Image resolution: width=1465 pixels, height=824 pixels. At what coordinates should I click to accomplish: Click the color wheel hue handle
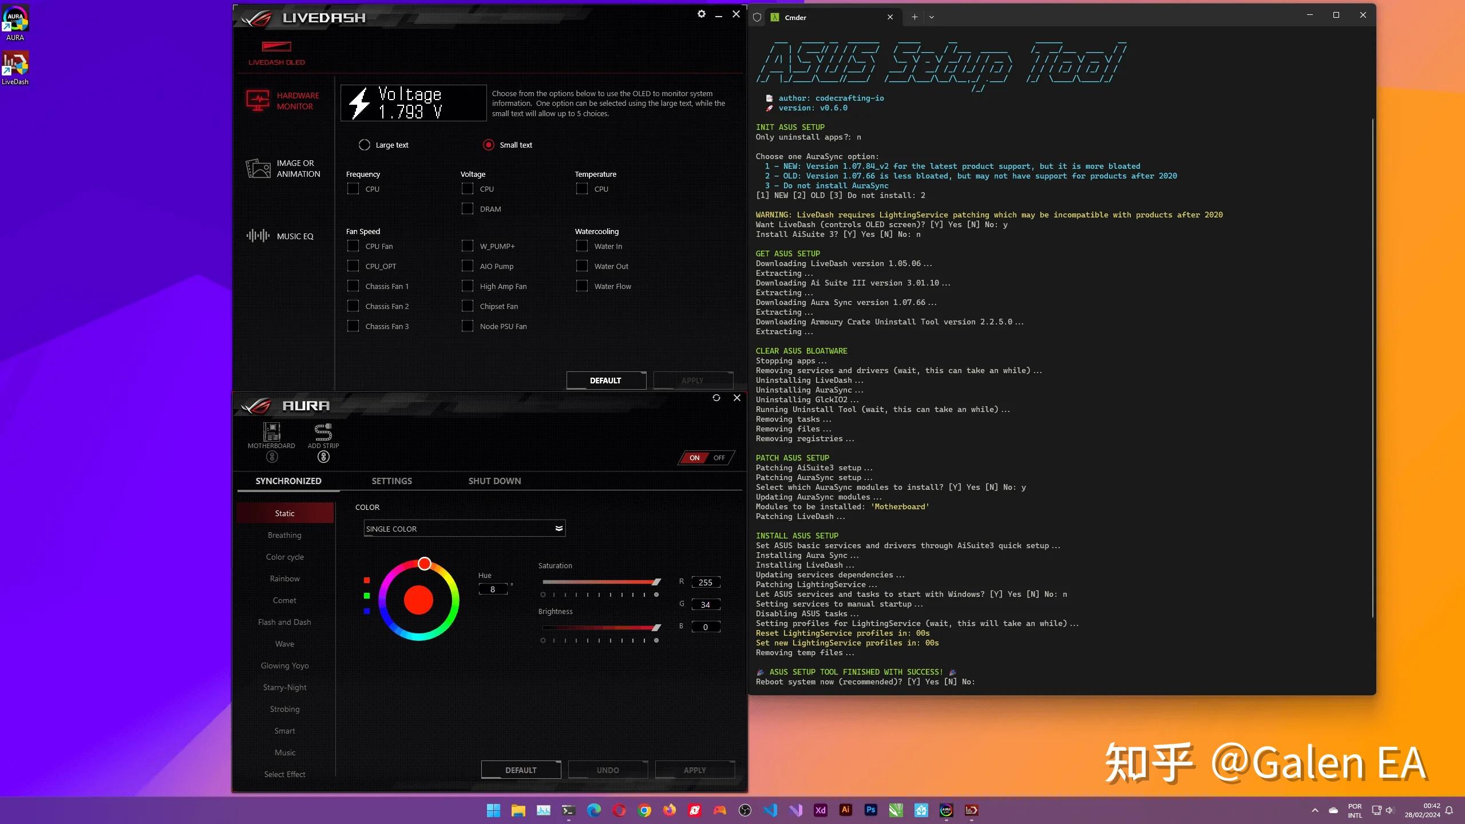point(424,564)
